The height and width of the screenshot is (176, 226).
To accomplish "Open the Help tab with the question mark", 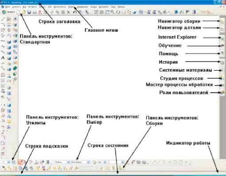I will pyautogui.click(x=222, y=54).
